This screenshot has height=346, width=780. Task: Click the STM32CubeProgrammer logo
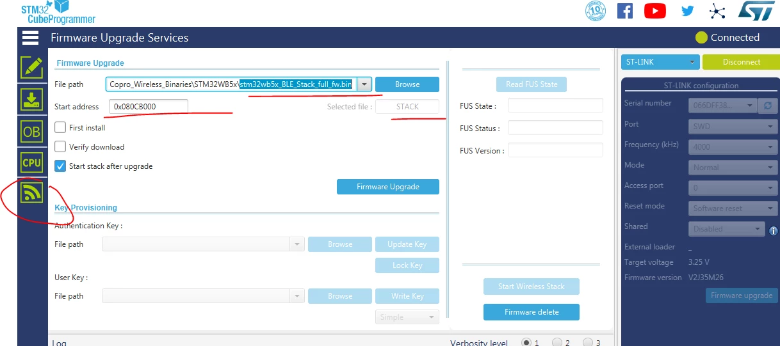[58, 12]
